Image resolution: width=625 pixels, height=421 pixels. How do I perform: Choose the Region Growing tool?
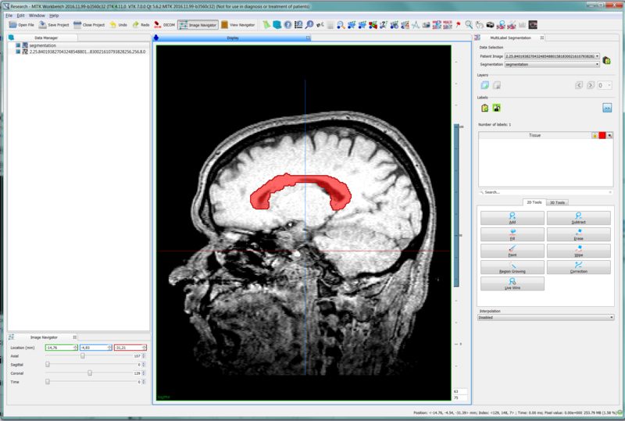click(x=512, y=266)
